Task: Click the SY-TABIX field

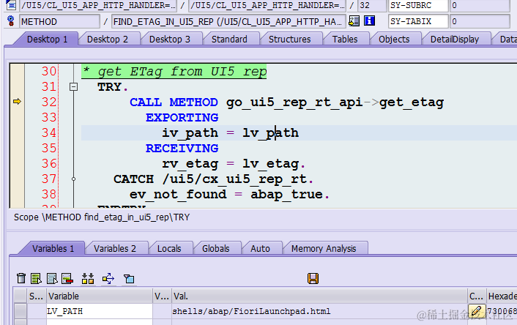Action: tap(418, 21)
